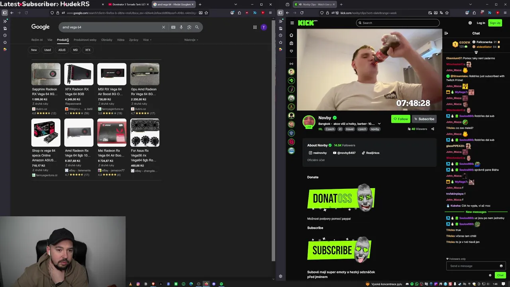The width and height of the screenshot is (510, 287).
Task: Switch to the Vše results tab
Action: point(50,40)
